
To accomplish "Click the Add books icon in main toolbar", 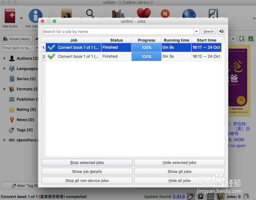I will point(10,16).
